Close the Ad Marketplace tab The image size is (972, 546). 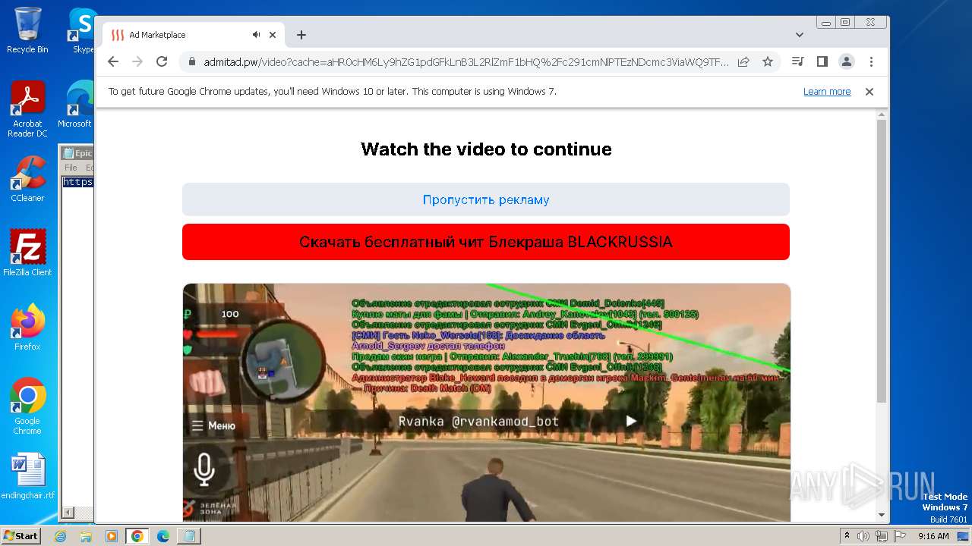[x=274, y=35]
